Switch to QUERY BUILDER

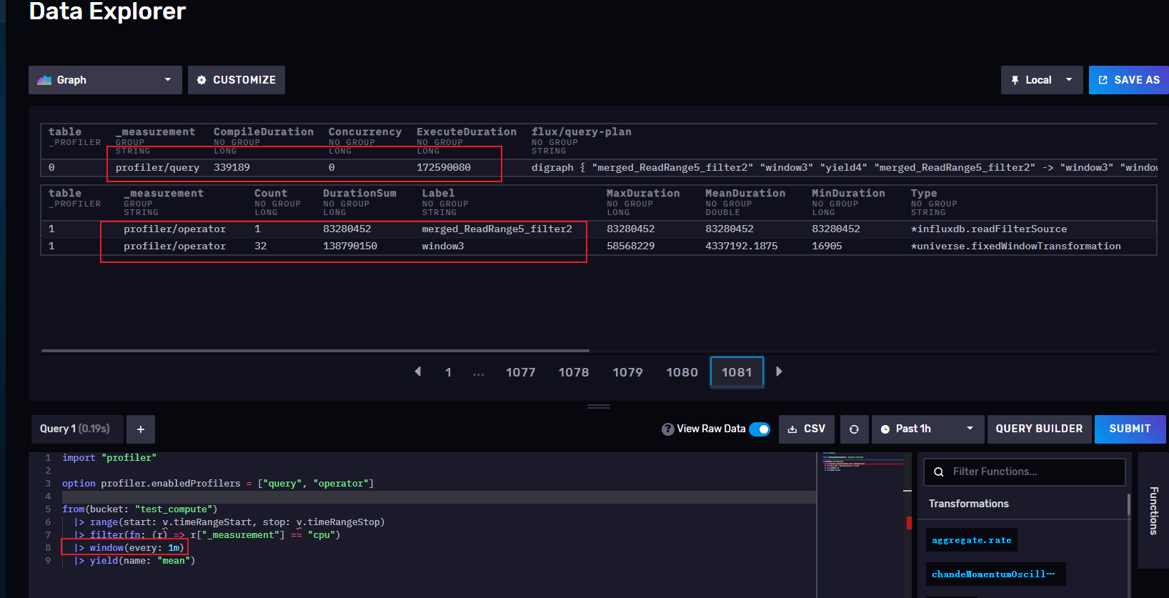(x=1039, y=429)
